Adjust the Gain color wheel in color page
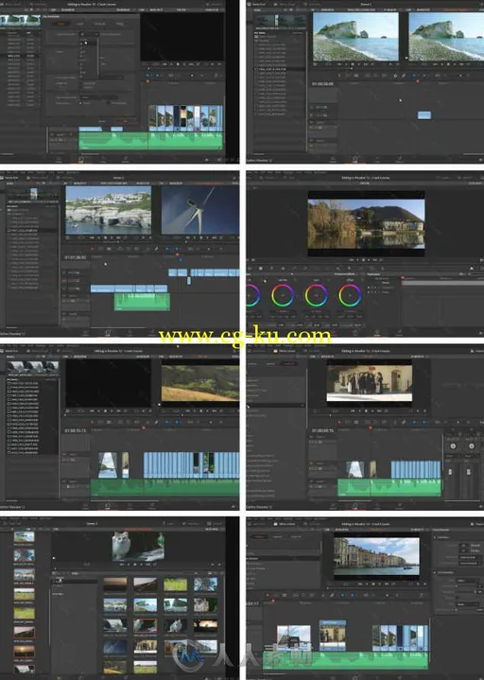 point(317,295)
